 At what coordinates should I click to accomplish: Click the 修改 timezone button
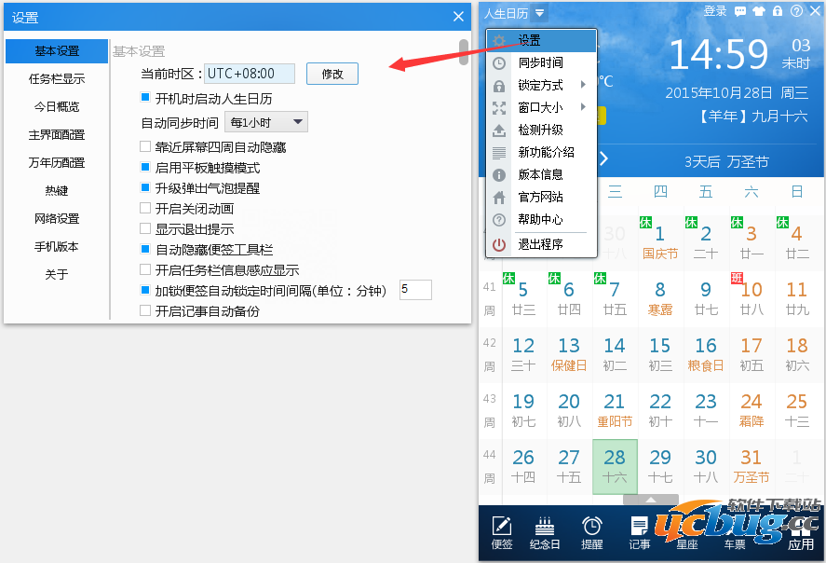tap(332, 74)
